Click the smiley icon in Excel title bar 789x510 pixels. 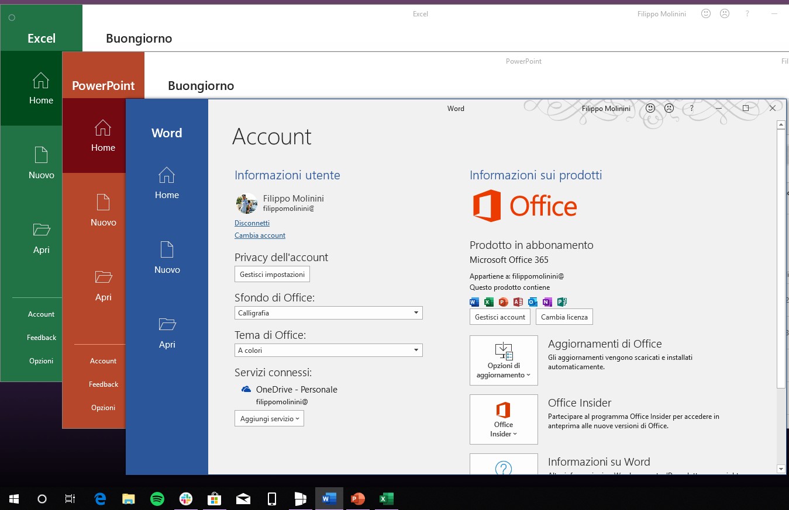coord(706,13)
